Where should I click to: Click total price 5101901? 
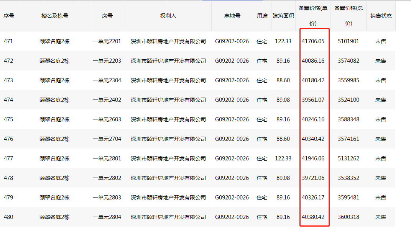pos(349,41)
